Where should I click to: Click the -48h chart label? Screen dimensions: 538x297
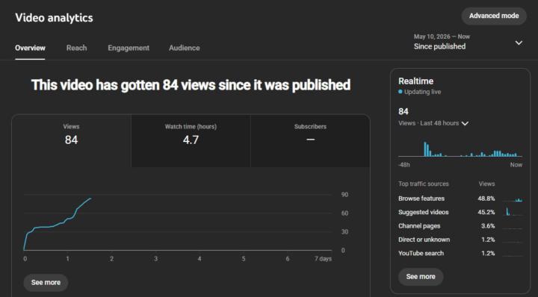pyautogui.click(x=404, y=165)
